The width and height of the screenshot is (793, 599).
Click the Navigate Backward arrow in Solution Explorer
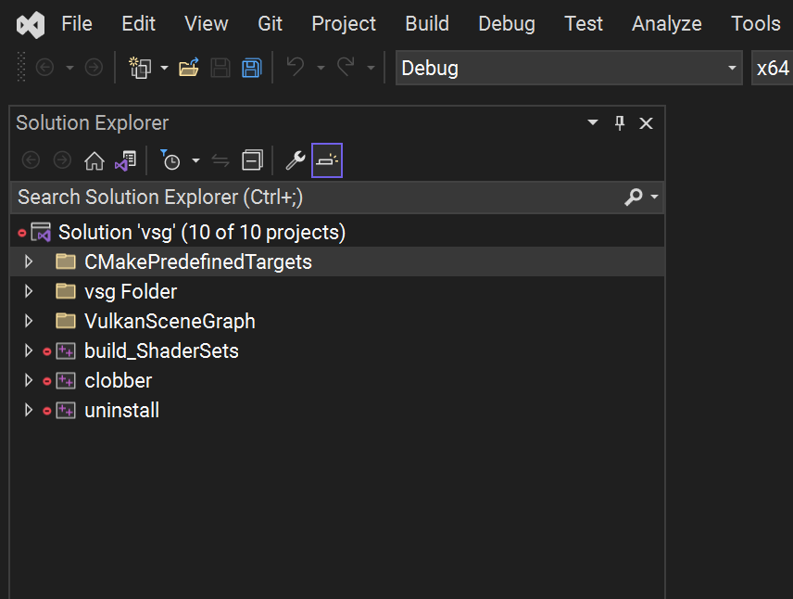tap(31, 159)
